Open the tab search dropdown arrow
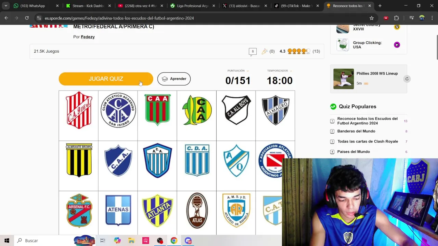438x246 pixels. (6, 6)
